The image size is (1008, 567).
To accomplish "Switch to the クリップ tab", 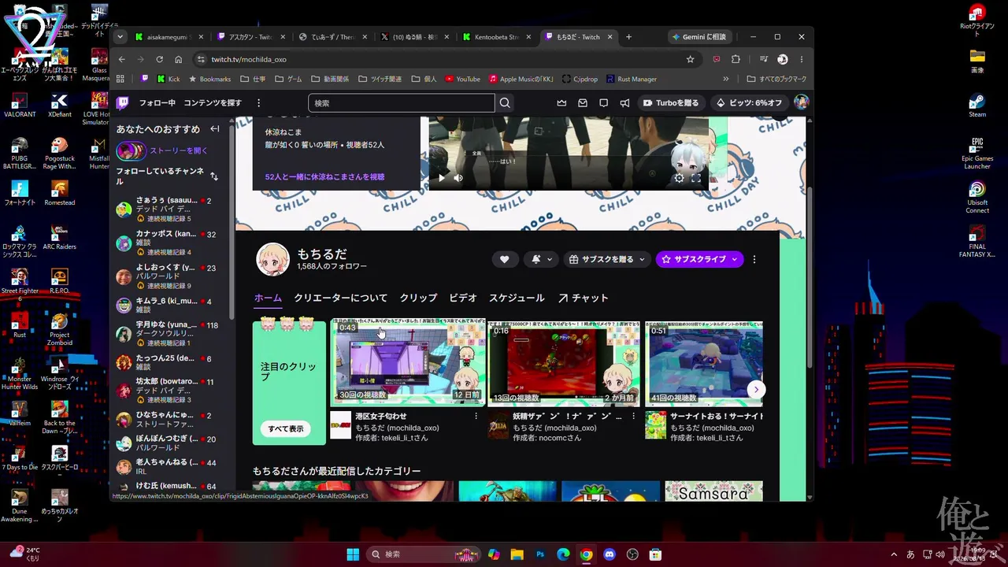I will click(418, 298).
